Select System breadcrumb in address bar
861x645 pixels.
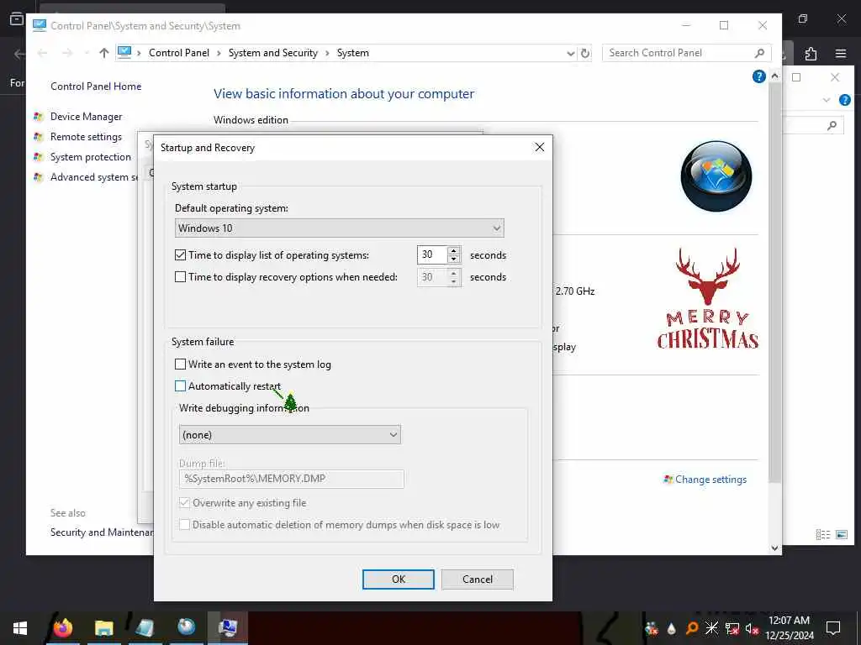click(352, 53)
